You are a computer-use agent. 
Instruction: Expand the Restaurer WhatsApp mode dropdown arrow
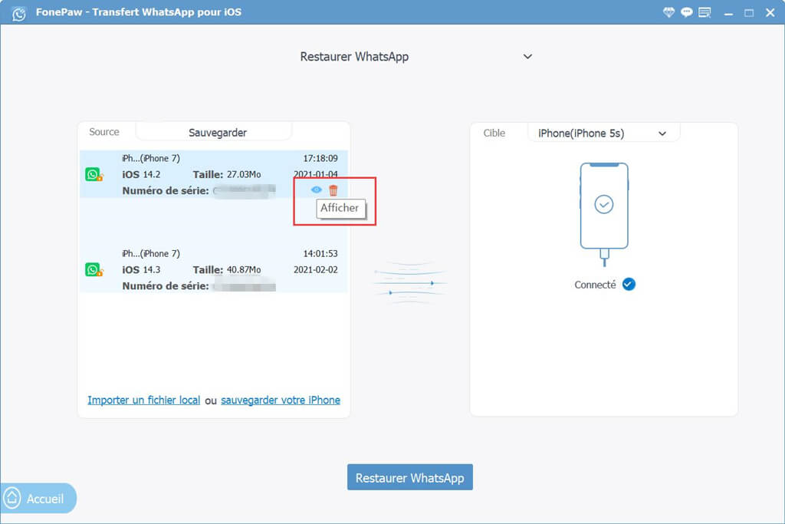pyautogui.click(x=527, y=57)
